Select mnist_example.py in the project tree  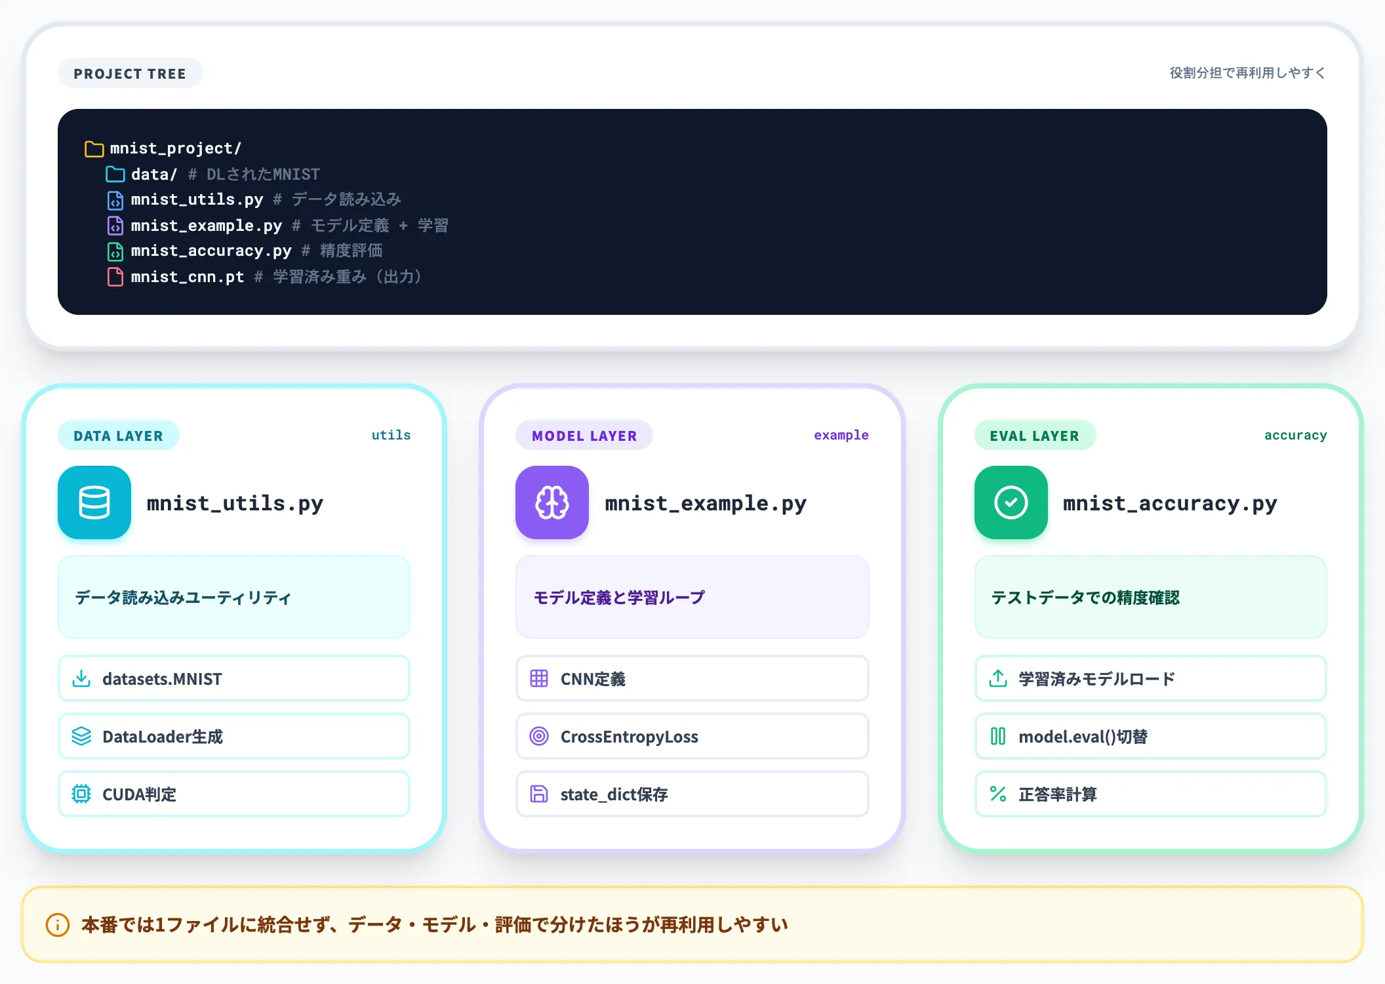[x=278, y=226]
